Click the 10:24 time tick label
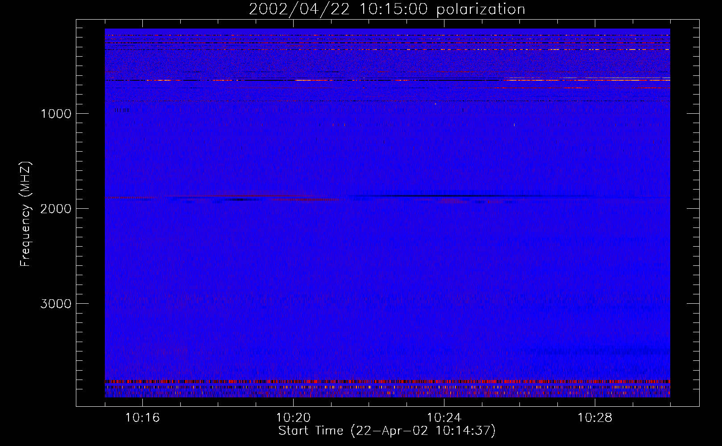Image resolution: width=722 pixels, height=446 pixels. tap(444, 418)
